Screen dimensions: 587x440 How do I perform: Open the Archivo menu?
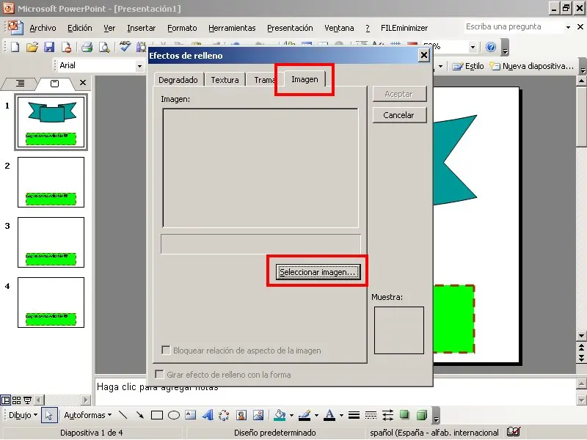(43, 28)
